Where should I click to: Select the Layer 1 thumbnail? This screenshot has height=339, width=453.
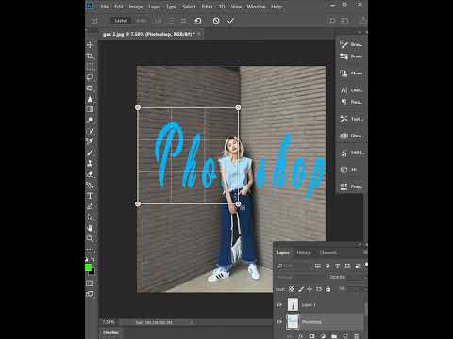(293, 304)
